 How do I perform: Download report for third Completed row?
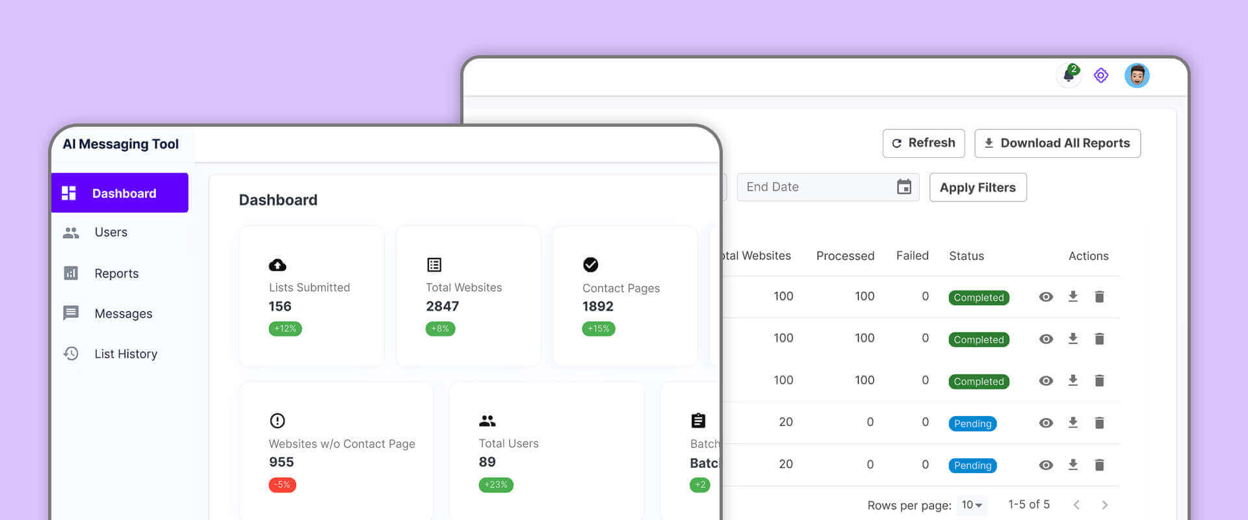pyautogui.click(x=1073, y=380)
